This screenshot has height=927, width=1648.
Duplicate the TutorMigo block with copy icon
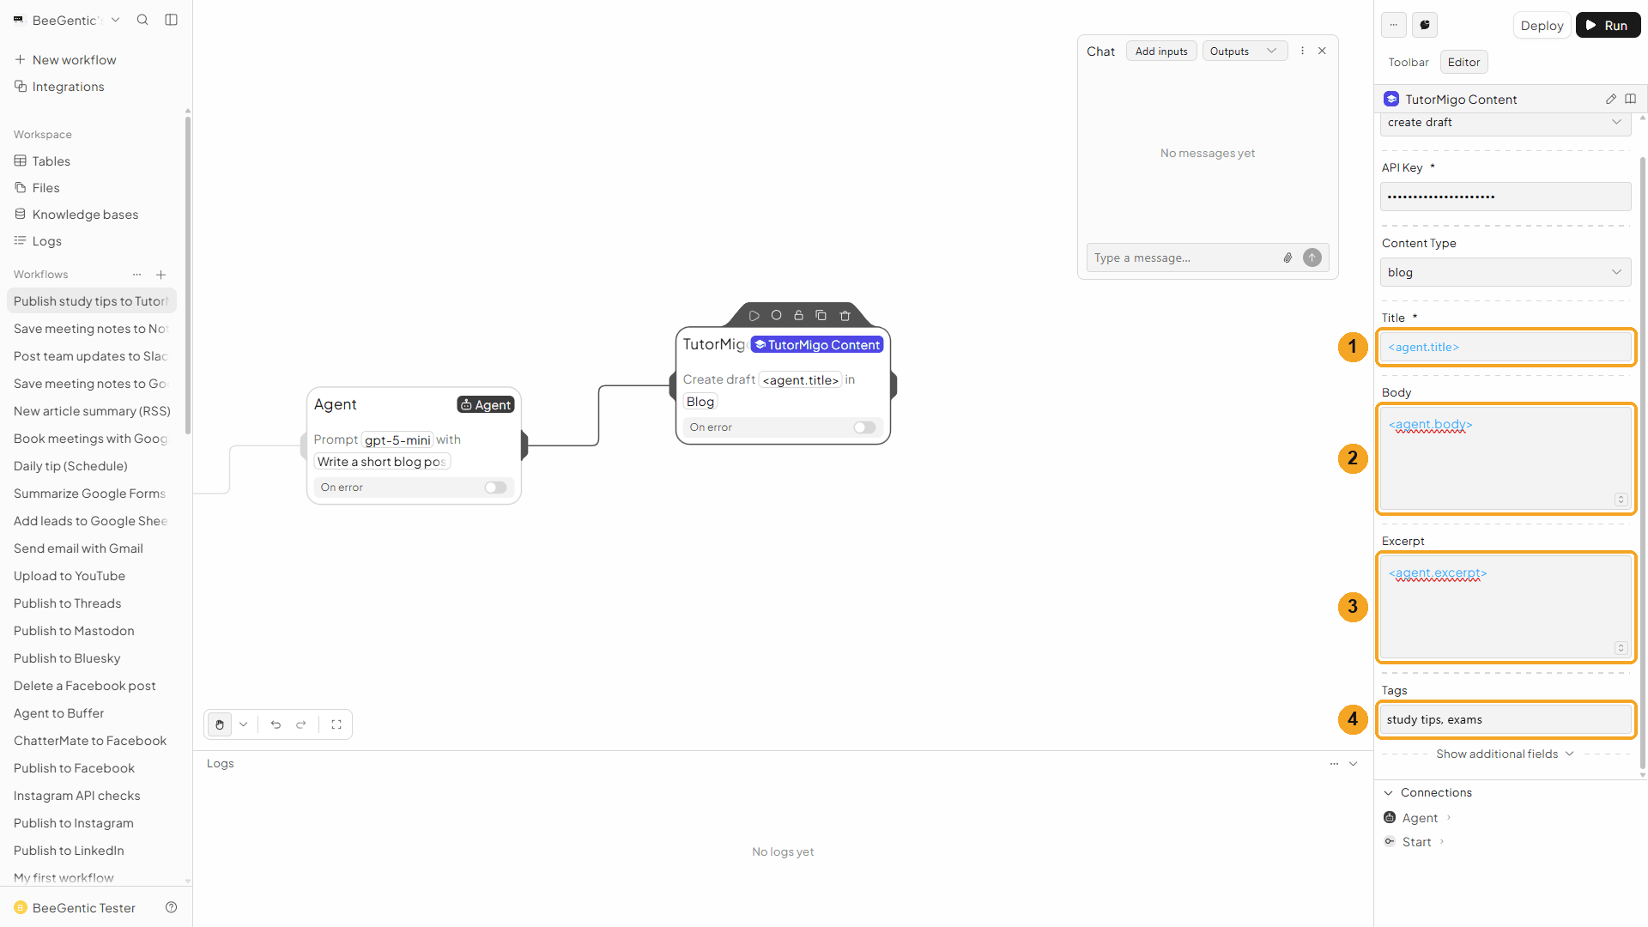coord(821,315)
